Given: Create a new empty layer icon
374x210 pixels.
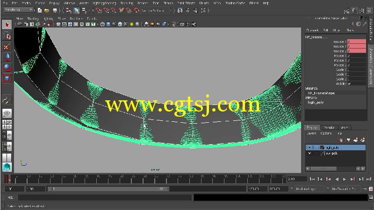Looking at the screenshot, I should (x=355, y=140).
